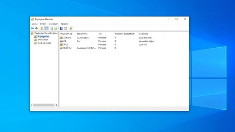Image resolution: width=235 pixels, height=132 pixels.
Task: Select the IPC$ share name
Action: click(65, 45)
